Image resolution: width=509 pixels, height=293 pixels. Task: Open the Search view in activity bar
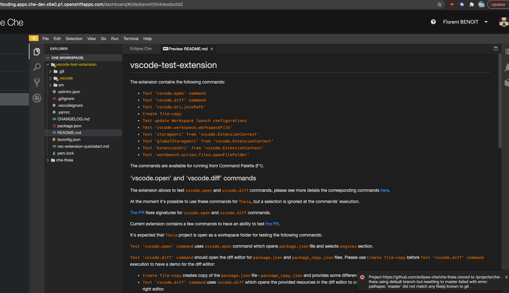[37, 67]
